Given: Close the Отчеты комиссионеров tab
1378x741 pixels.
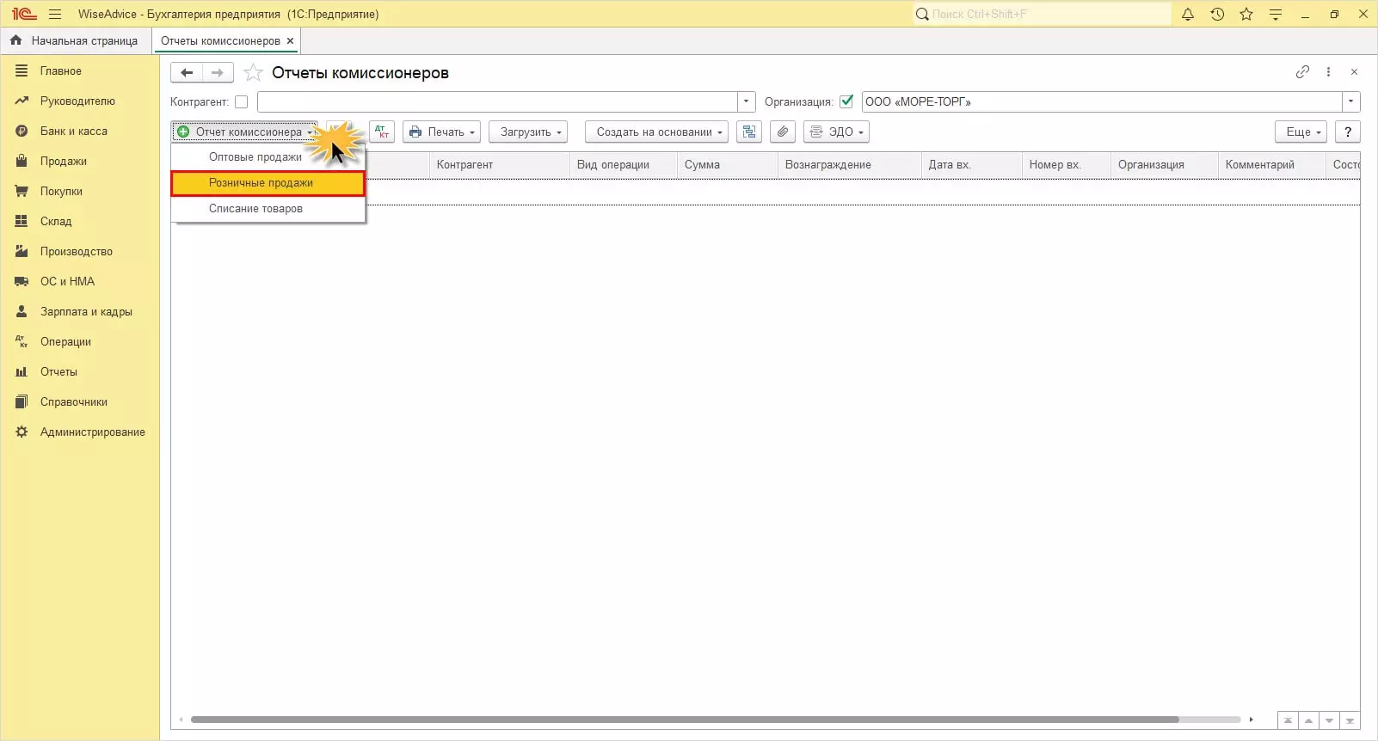Looking at the screenshot, I should coord(290,40).
